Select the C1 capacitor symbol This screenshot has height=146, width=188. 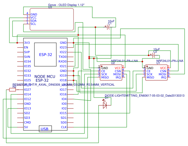click(108, 27)
